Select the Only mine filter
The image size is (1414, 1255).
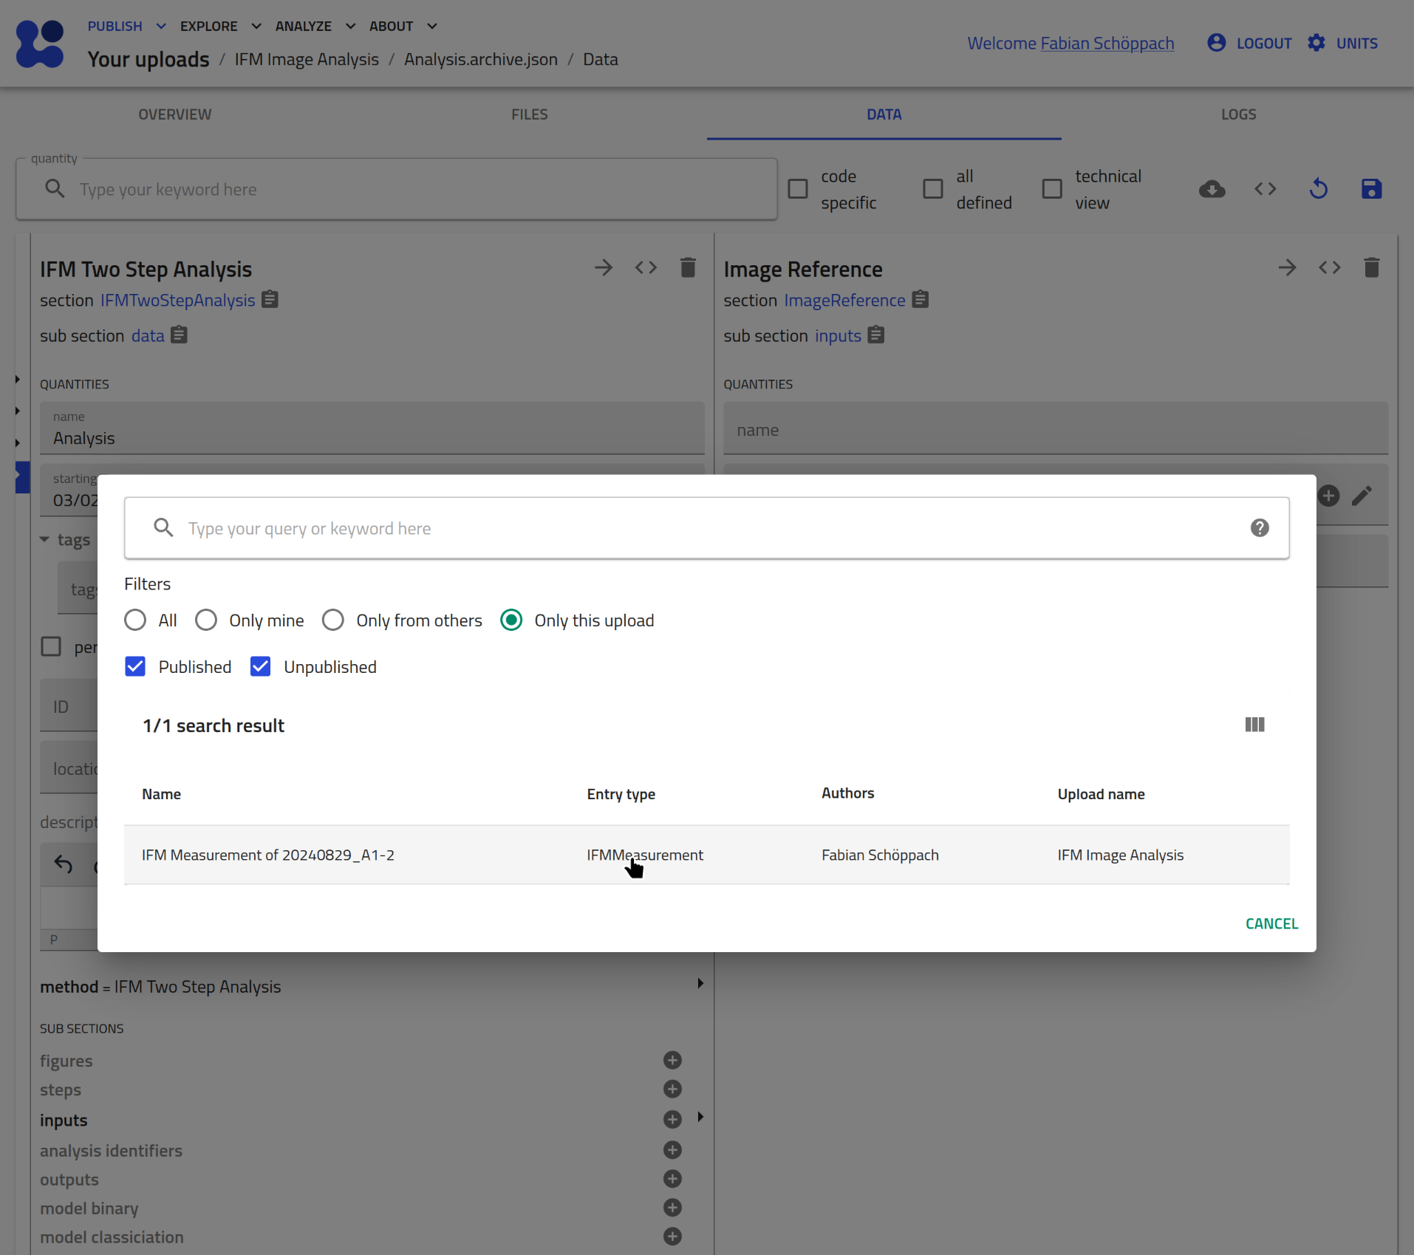(206, 620)
